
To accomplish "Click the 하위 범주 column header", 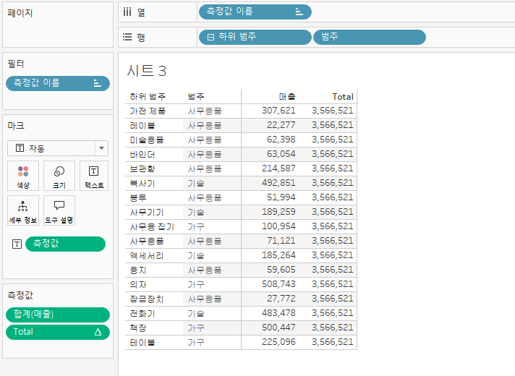I will (148, 97).
